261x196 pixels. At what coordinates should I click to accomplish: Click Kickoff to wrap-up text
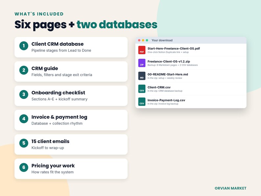point(48,148)
